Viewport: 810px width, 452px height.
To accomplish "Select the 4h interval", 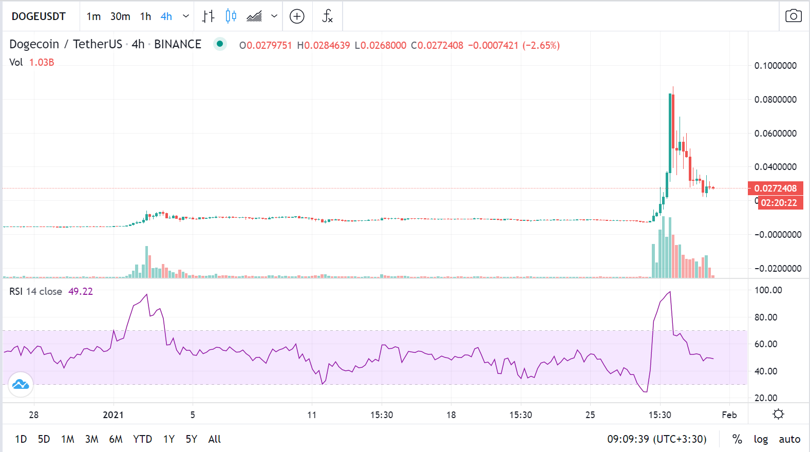I will 166,16.
